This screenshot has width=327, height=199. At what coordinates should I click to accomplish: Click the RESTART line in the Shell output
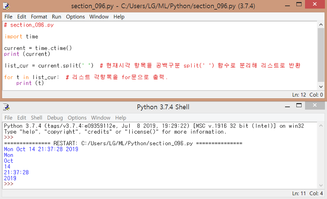click(x=123, y=143)
